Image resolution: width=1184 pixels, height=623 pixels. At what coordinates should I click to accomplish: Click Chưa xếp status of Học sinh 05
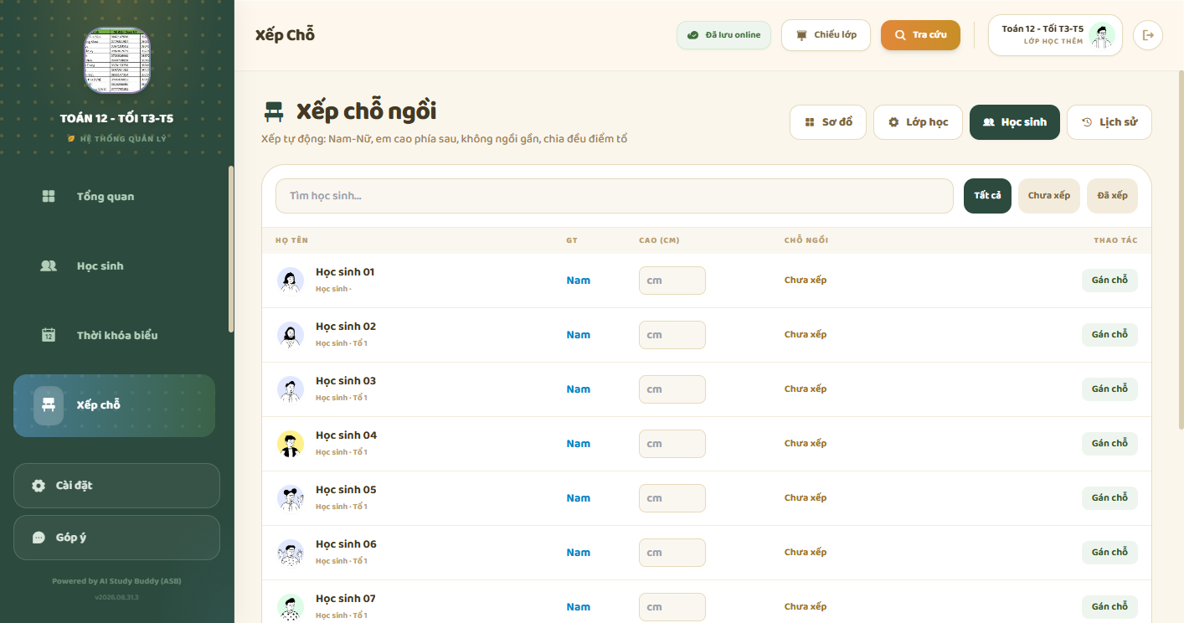tap(806, 498)
